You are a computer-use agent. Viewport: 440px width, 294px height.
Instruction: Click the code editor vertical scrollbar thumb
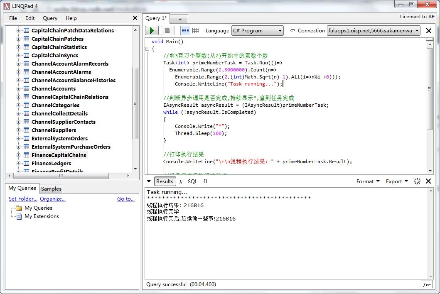point(430,88)
